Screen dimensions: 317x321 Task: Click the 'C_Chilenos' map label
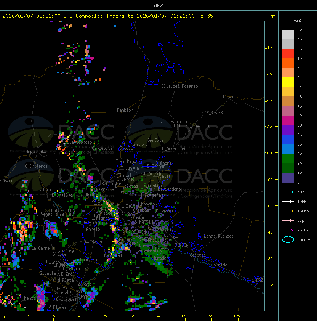36,166
